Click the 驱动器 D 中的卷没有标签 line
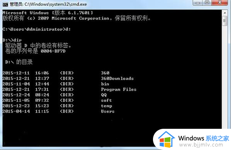Viewport: 231px width, 150px height. pos(38,46)
